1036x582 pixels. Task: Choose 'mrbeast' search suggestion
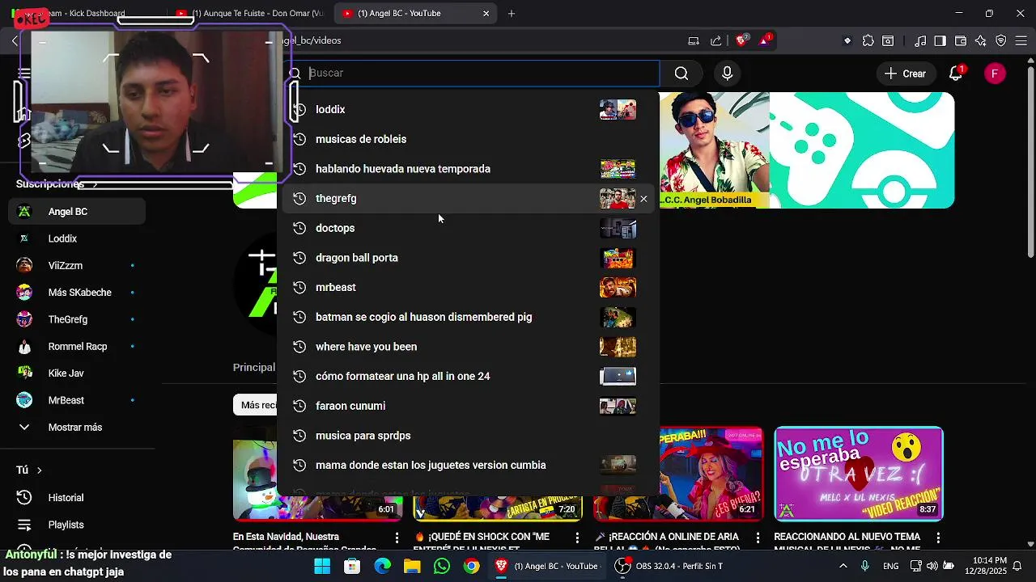468,288
